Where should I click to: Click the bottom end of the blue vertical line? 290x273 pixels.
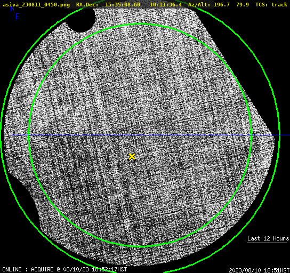150,271
